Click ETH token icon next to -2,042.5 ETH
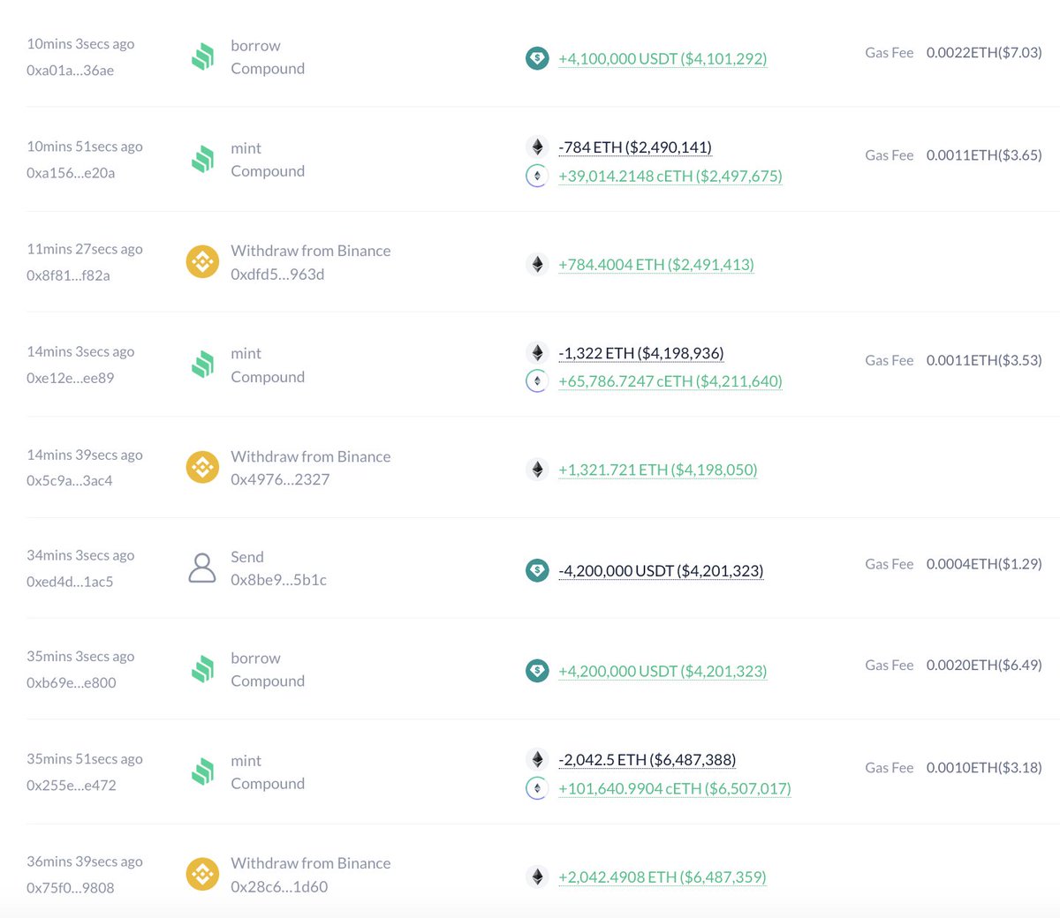Screen dimensions: 1060x918 (x=537, y=760)
